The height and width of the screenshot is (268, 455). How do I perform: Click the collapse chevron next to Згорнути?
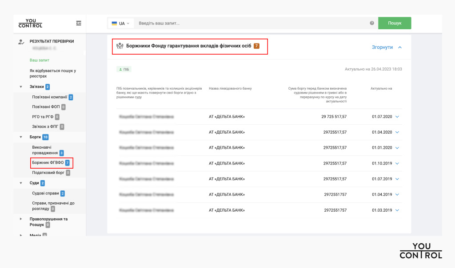coord(400,47)
